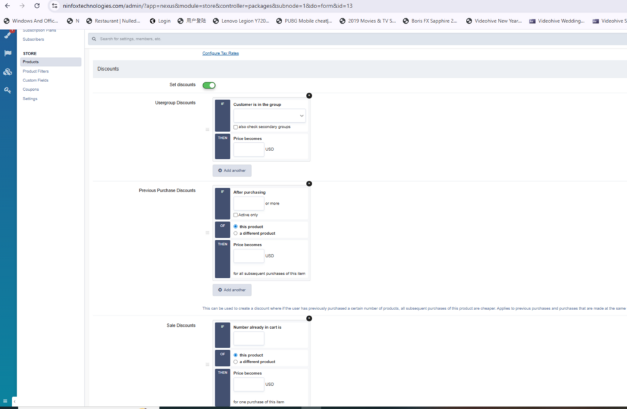Open the PUBG Mobile cheat bookmark
The image size is (627, 409).
pyautogui.click(x=304, y=21)
